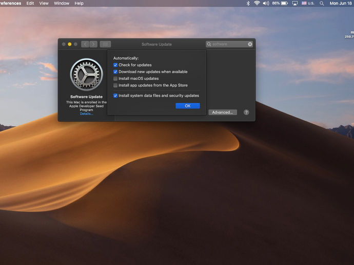This screenshot has height=265, width=354.
Task: Open the U.S. input source menu
Action: pos(308,4)
